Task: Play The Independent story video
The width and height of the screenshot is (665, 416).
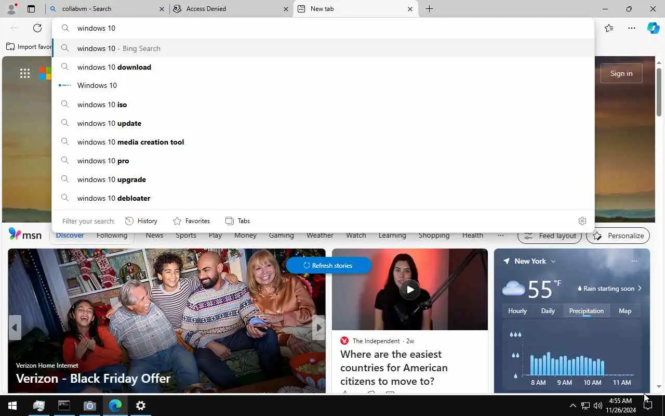Action: 410,290
